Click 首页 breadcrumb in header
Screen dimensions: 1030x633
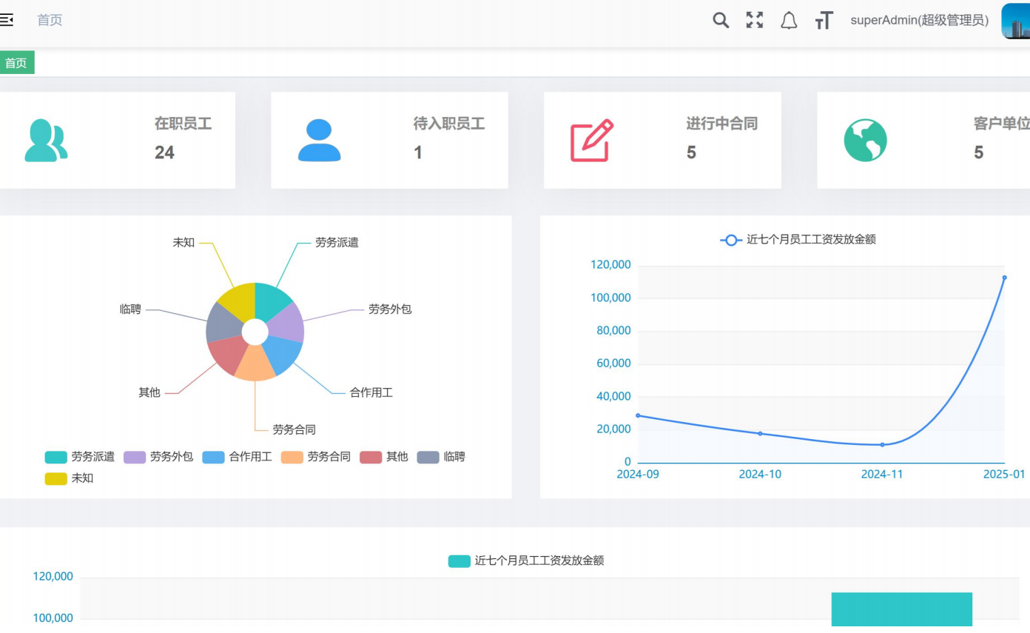coord(50,21)
